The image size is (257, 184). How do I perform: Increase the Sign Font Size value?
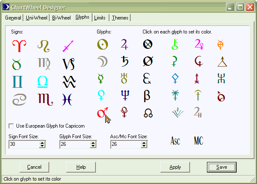[42, 143]
